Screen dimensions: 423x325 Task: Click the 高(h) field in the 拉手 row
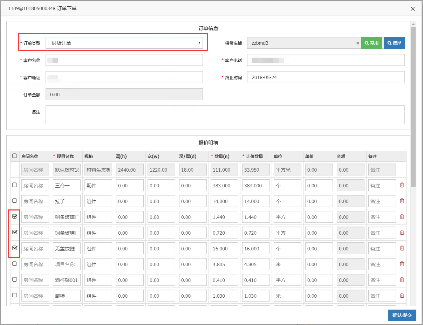tap(130, 201)
